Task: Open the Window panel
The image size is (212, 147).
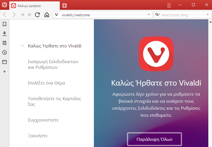Action: tap(5, 62)
